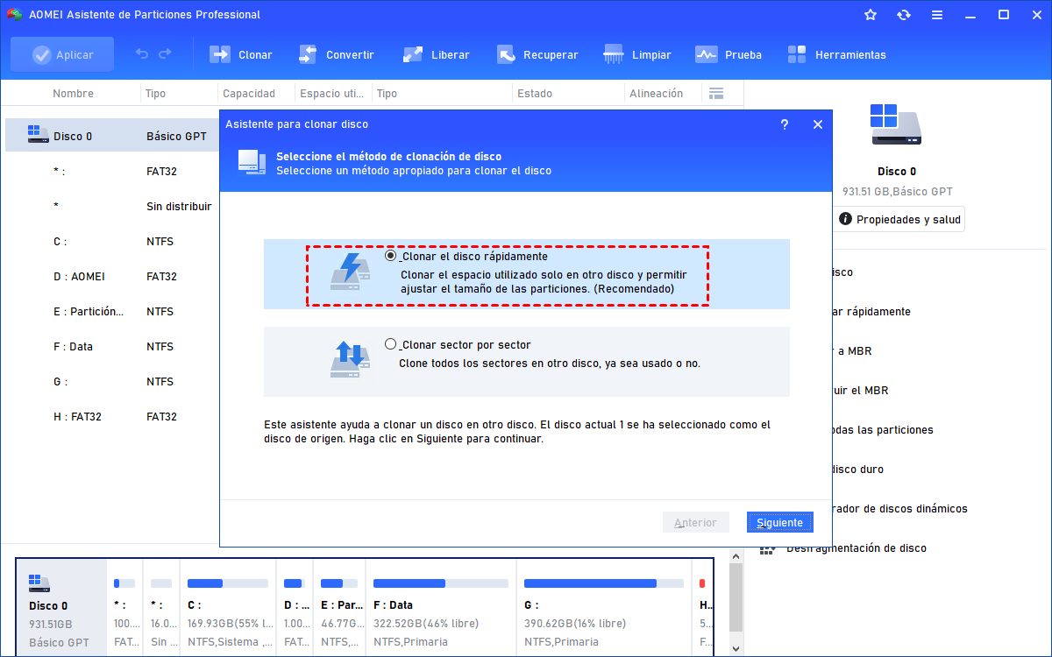
Task: Open the wizard help question mark
Action: click(785, 124)
